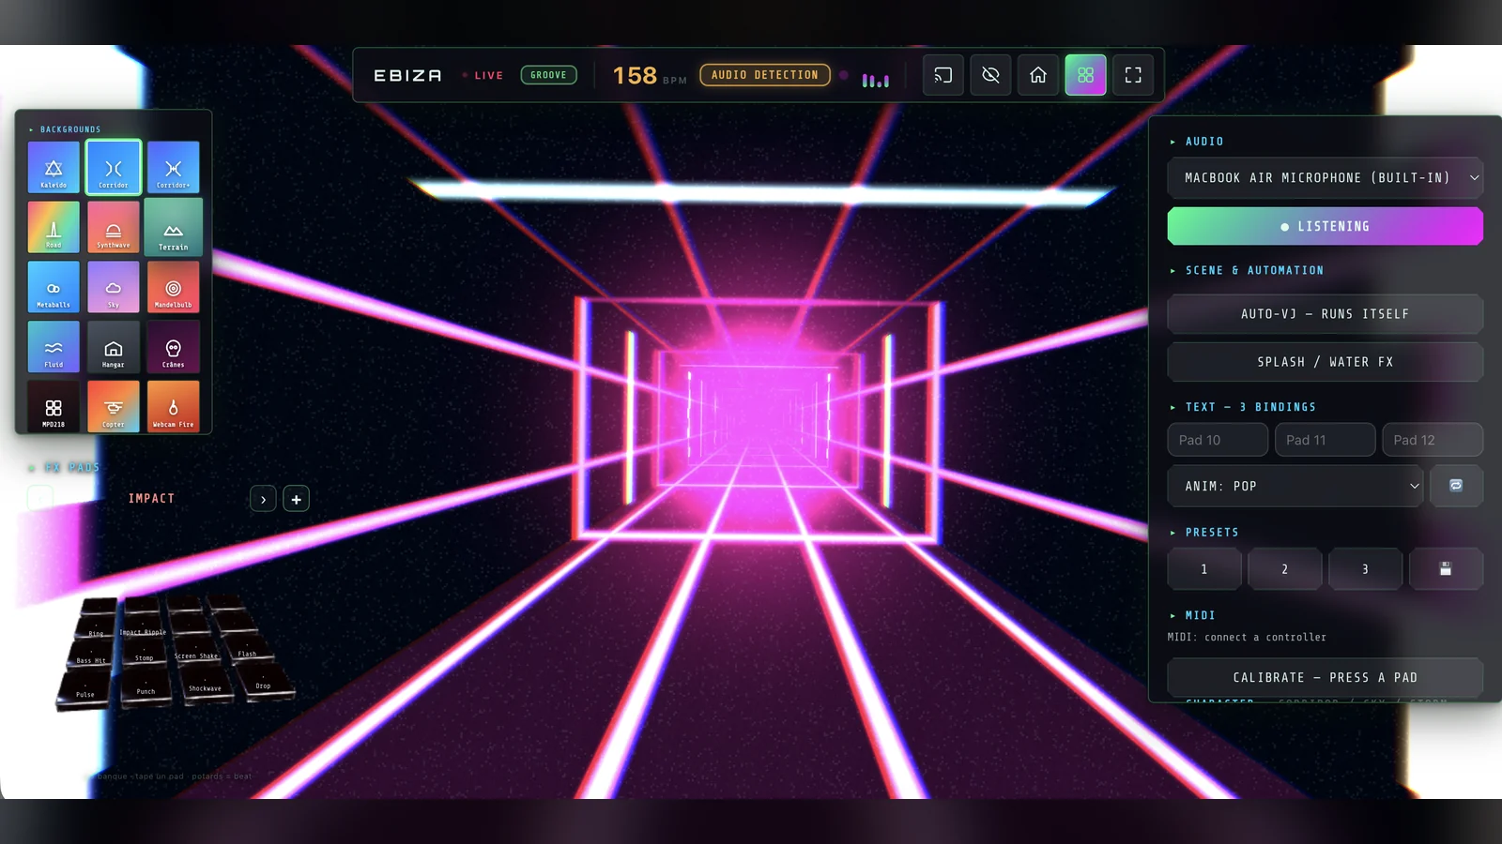Image resolution: width=1502 pixels, height=844 pixels.
Task: Click CALIBRATE – PRESS A PAD
Action: pos(1326,677)
